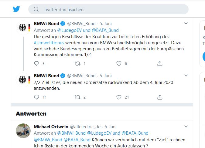Open options chevron on Michael Ortwein's reply

[x=186, y=126]
